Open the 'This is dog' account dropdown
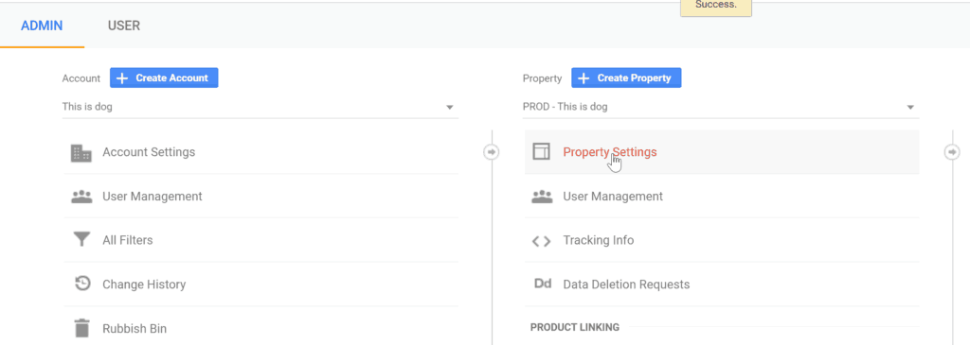The height and width of the screenshot is (345, 970). coord(260,108)
